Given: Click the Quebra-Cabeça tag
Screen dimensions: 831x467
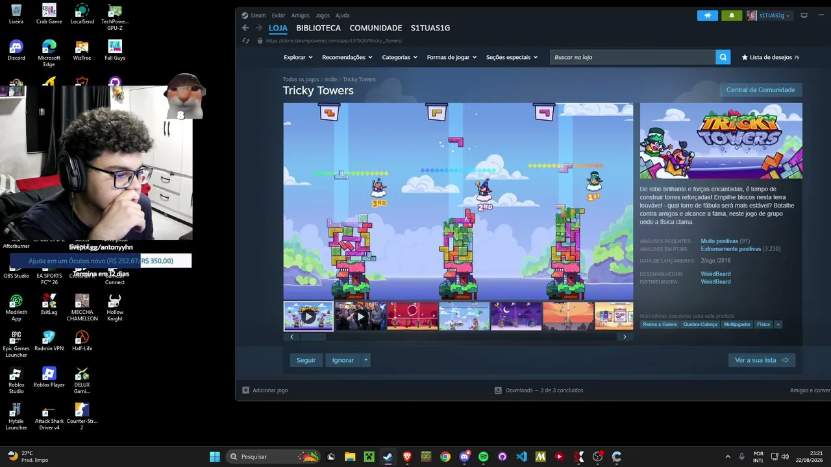Looking at the screenshot, I should tap(700, 324).
